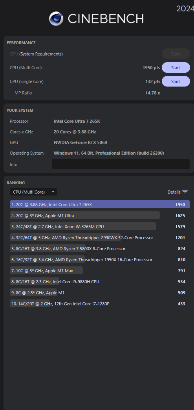Click the 1201 score for Threadripper 2990WX
This screenshot has width=194, height=410.
click(x=180, y=238)
